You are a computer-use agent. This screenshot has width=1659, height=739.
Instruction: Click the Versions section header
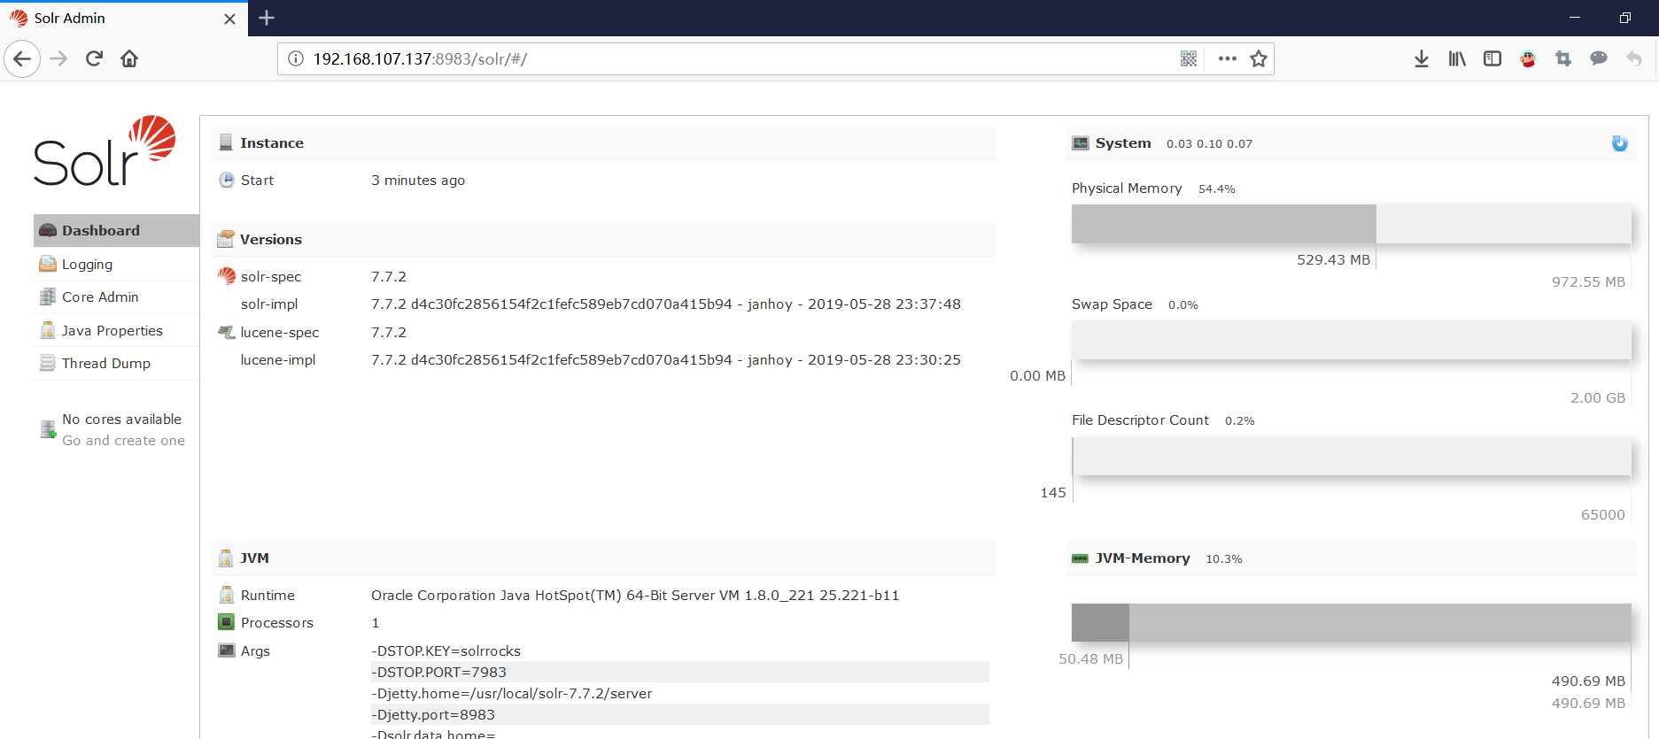tap(604, 240)
